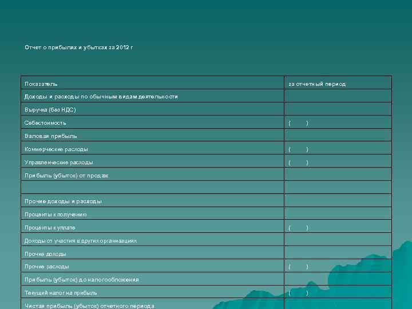Click the parentheses value in Проценты к уплате row
This screenshot has height=309, width=412.
click(299, 228)
